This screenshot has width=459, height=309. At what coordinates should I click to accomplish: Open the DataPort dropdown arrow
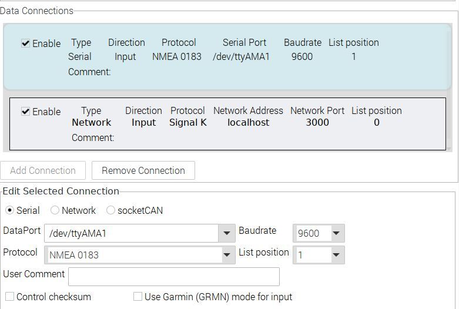click(x=227, y=233)
